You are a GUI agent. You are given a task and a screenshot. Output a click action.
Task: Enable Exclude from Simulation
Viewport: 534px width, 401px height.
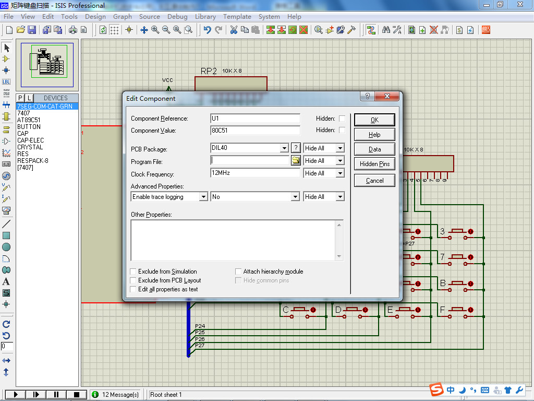[133, 272]
